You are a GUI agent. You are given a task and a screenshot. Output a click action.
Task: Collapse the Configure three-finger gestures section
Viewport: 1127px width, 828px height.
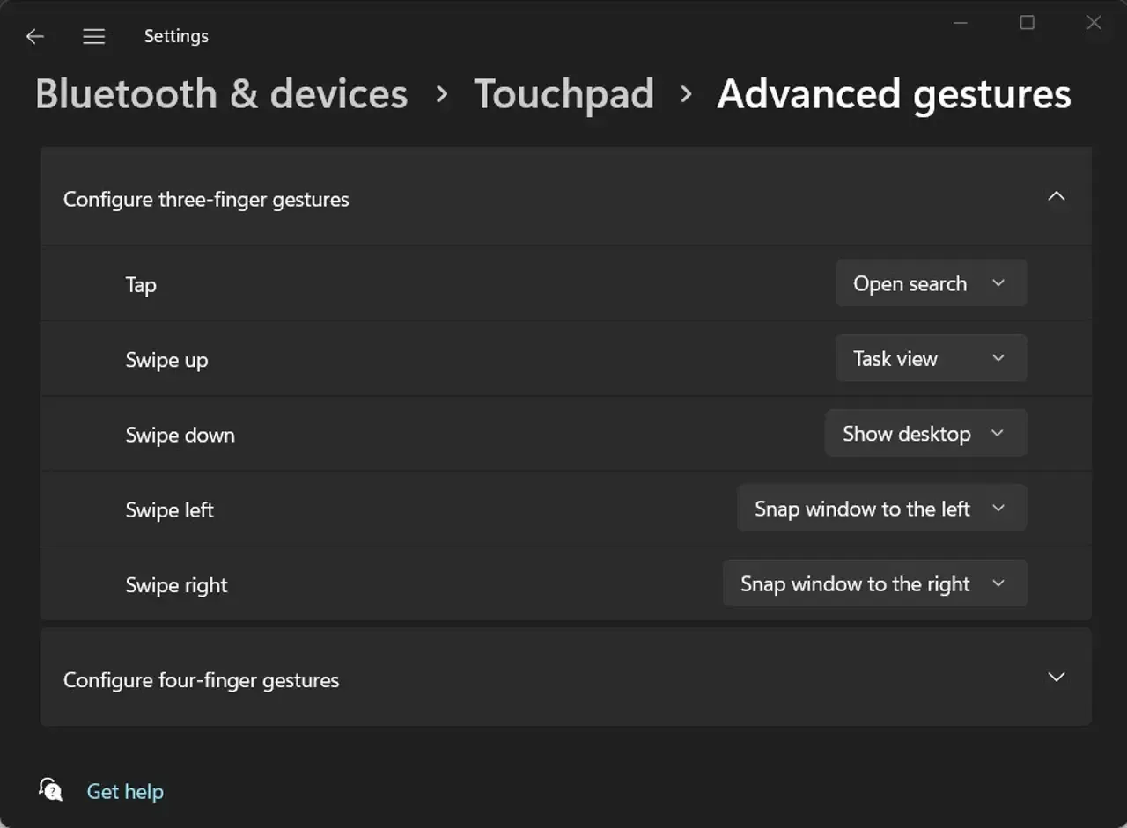tap(1056, 196)
